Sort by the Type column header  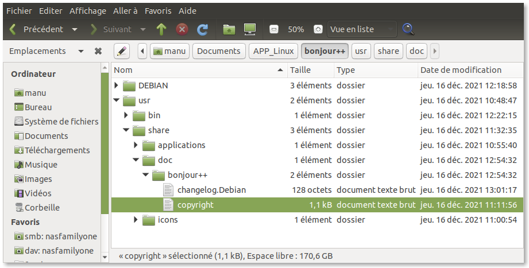click(x=376, y=70)
